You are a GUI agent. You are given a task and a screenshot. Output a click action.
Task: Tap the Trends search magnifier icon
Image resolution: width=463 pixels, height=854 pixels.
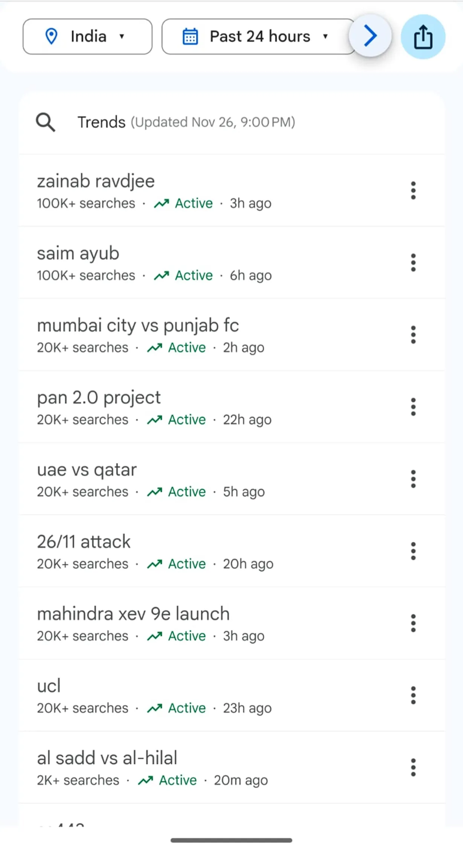(46, 122)
